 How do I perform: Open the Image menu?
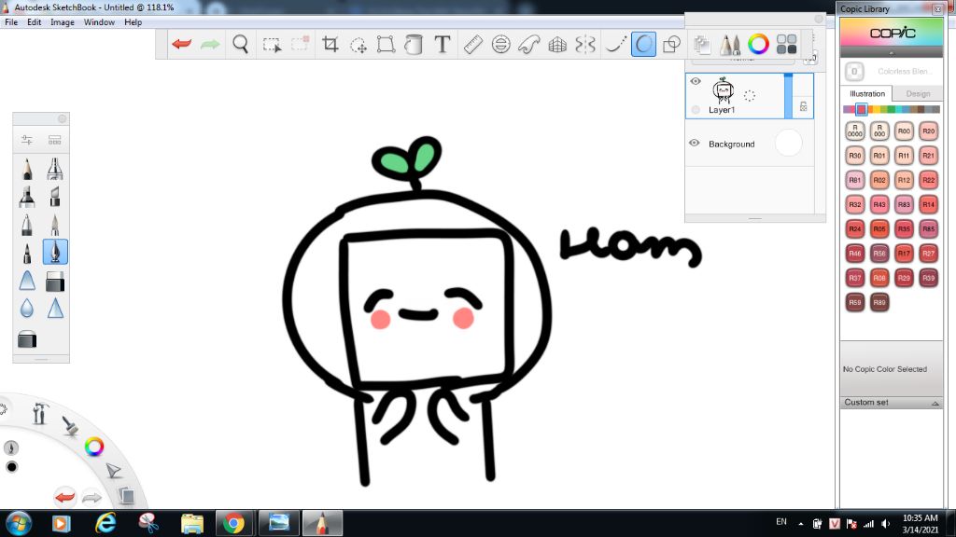[x=63, y=22]
